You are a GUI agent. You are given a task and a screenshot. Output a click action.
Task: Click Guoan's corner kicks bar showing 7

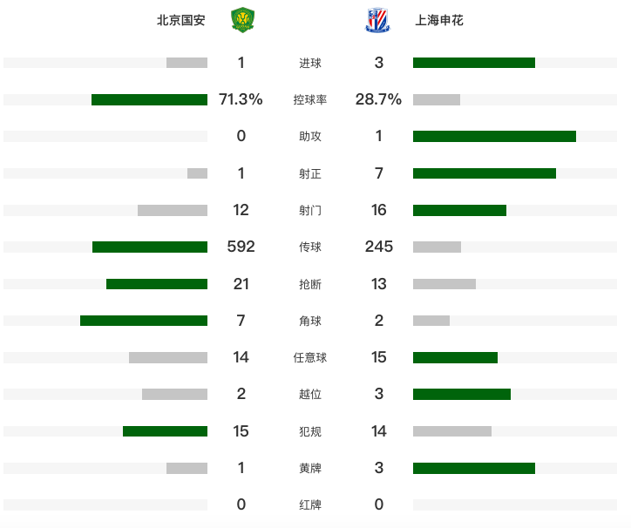[144, 321]
